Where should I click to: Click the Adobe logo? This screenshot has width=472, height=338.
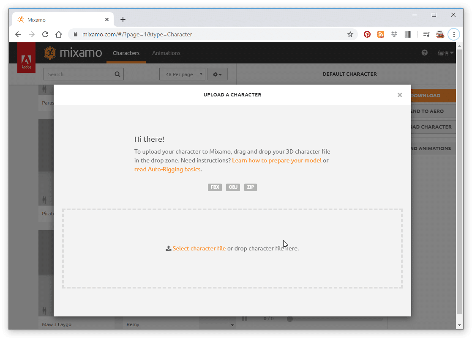click(x=26, y=58)
